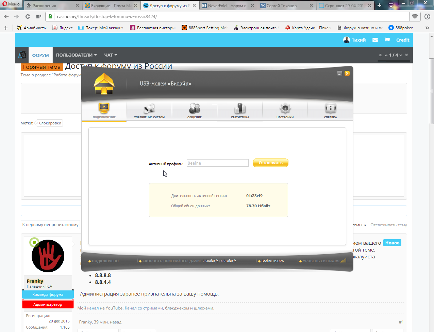Click the Beeline active profile field

(218, 163)
